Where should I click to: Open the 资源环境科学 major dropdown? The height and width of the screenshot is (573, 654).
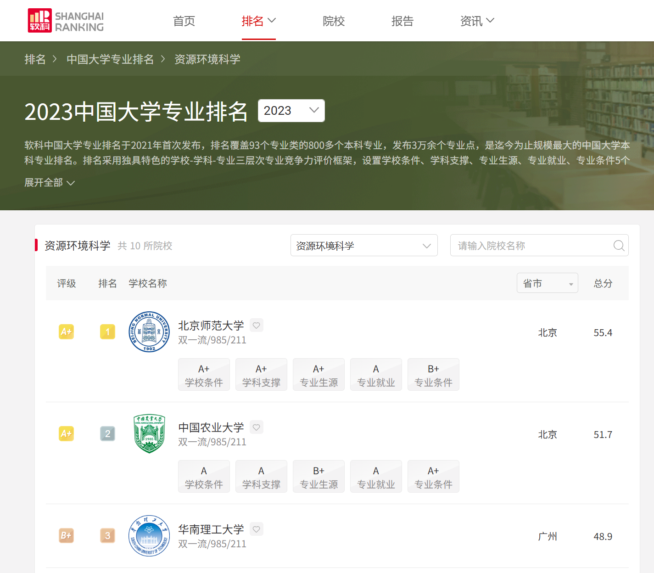tap(363, 246)
